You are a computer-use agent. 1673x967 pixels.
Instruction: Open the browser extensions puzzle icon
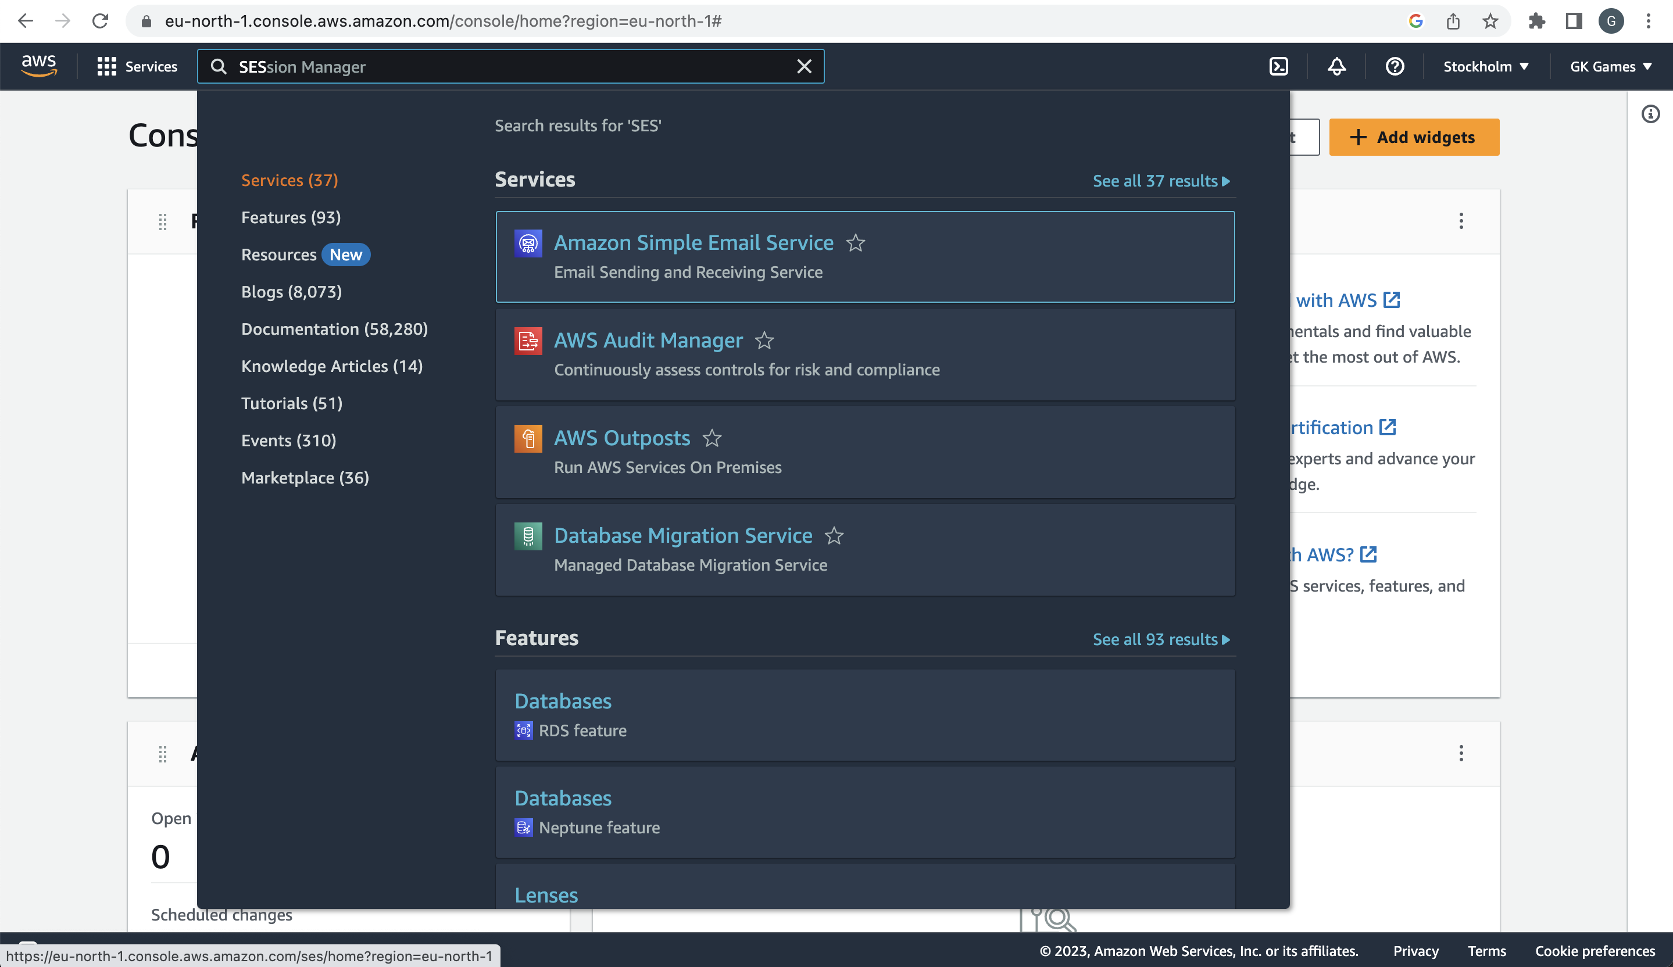coord(1536,22)
